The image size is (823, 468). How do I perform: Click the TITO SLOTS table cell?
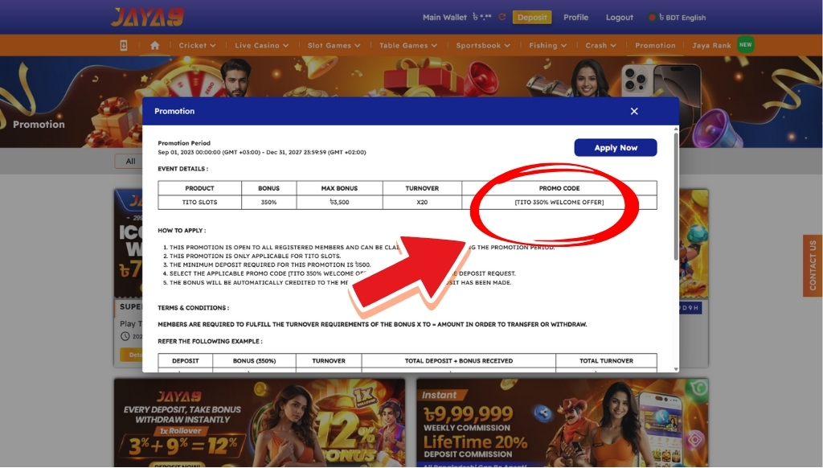[199, 202]
